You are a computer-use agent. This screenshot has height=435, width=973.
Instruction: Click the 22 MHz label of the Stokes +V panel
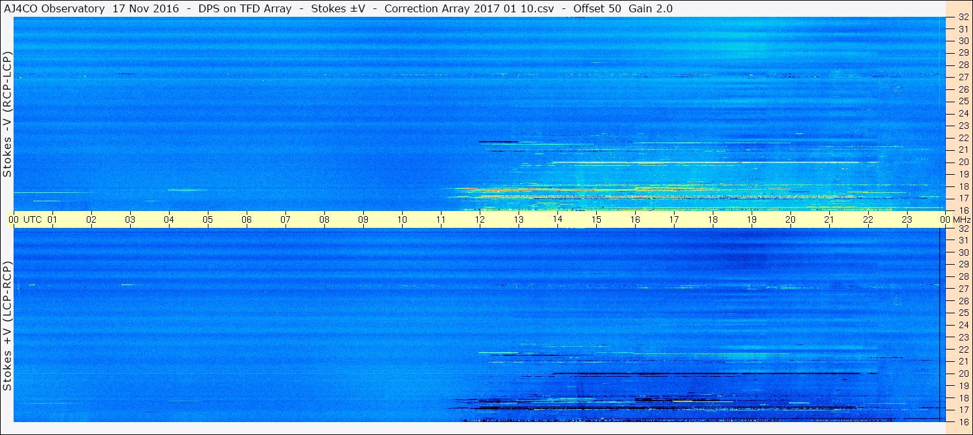pos(963,350)
